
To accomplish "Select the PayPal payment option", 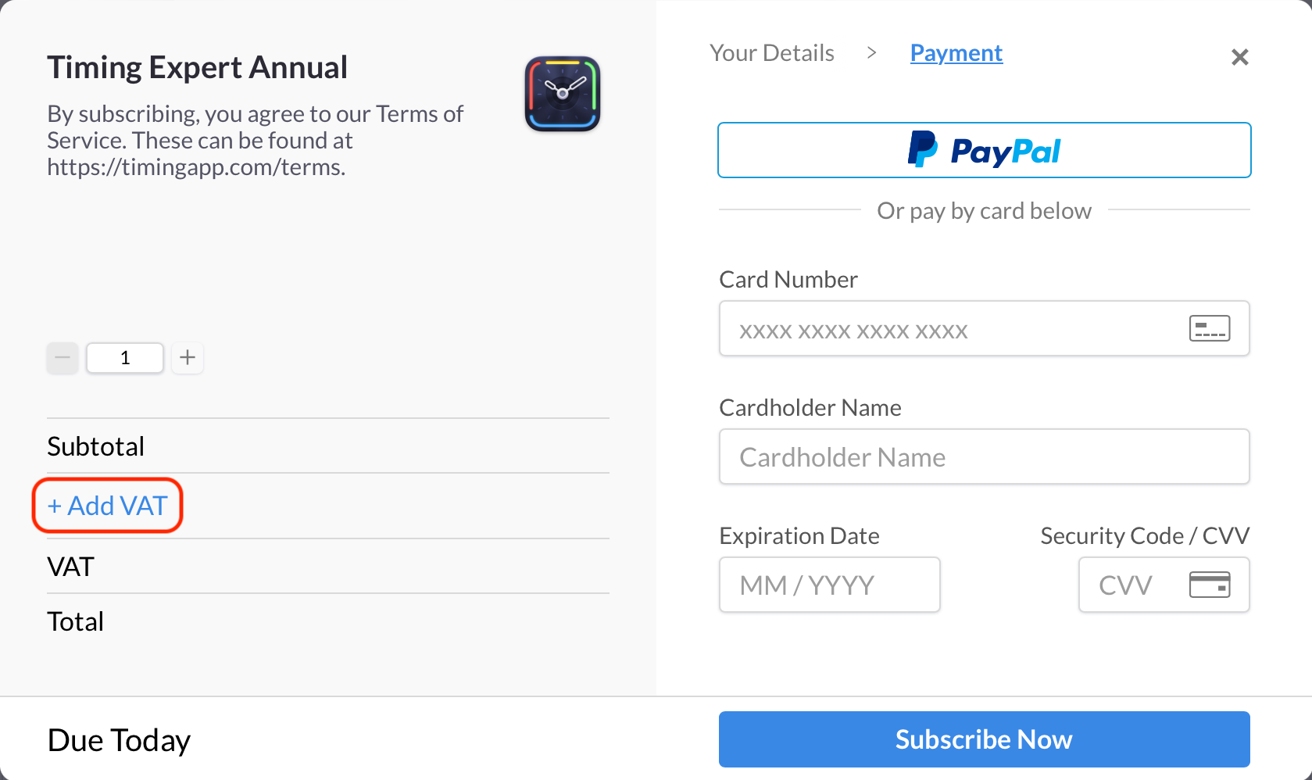I will click(984, 150).
